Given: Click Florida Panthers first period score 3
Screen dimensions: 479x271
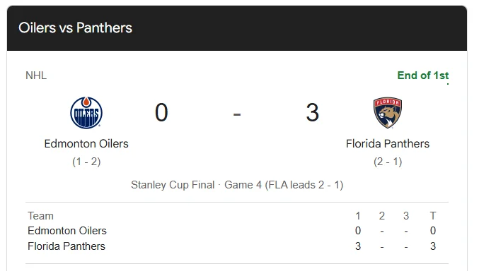Looking at the screenshot, I should tap(358, 246).
